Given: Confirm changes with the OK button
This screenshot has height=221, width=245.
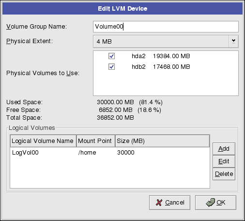Looking at the screenshot, I should [215, 203].
